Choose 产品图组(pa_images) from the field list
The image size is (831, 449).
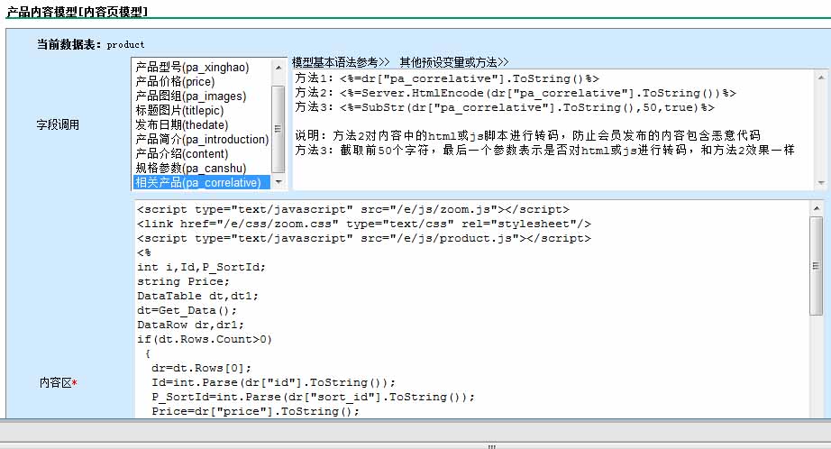coord(190,96)
